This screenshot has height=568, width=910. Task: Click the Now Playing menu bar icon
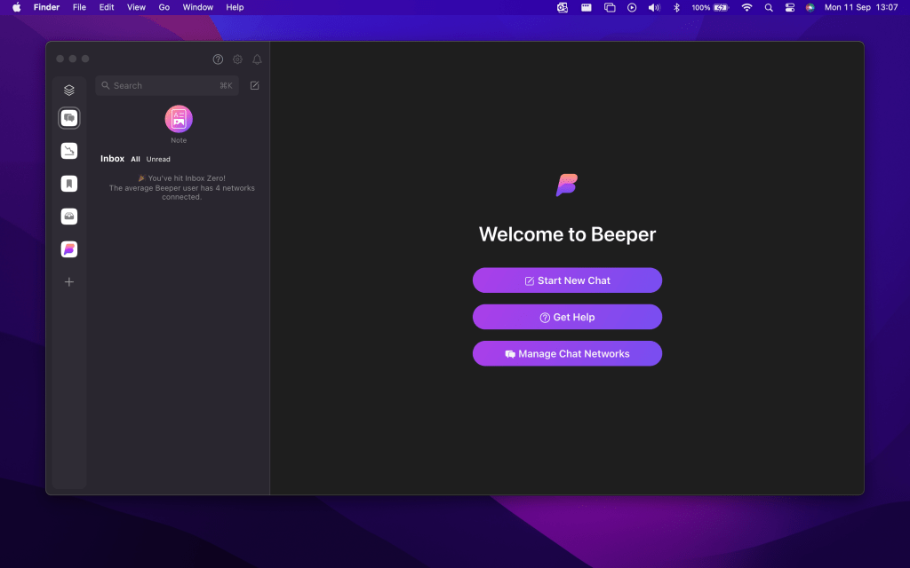(x=632, y=7)
